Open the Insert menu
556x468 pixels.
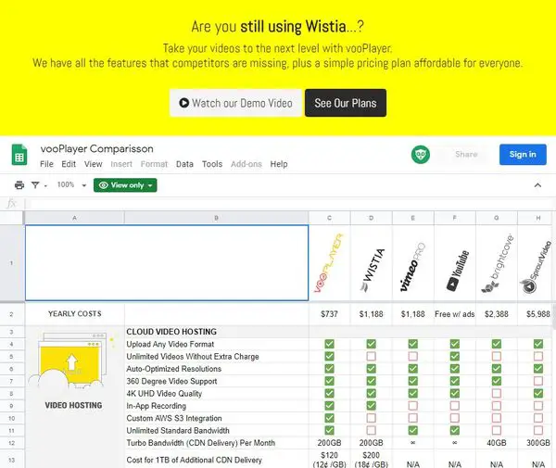pos(121,164)
